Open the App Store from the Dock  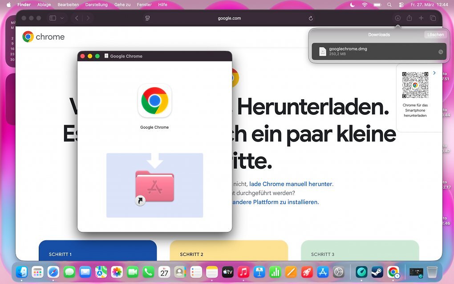[323, 272]
